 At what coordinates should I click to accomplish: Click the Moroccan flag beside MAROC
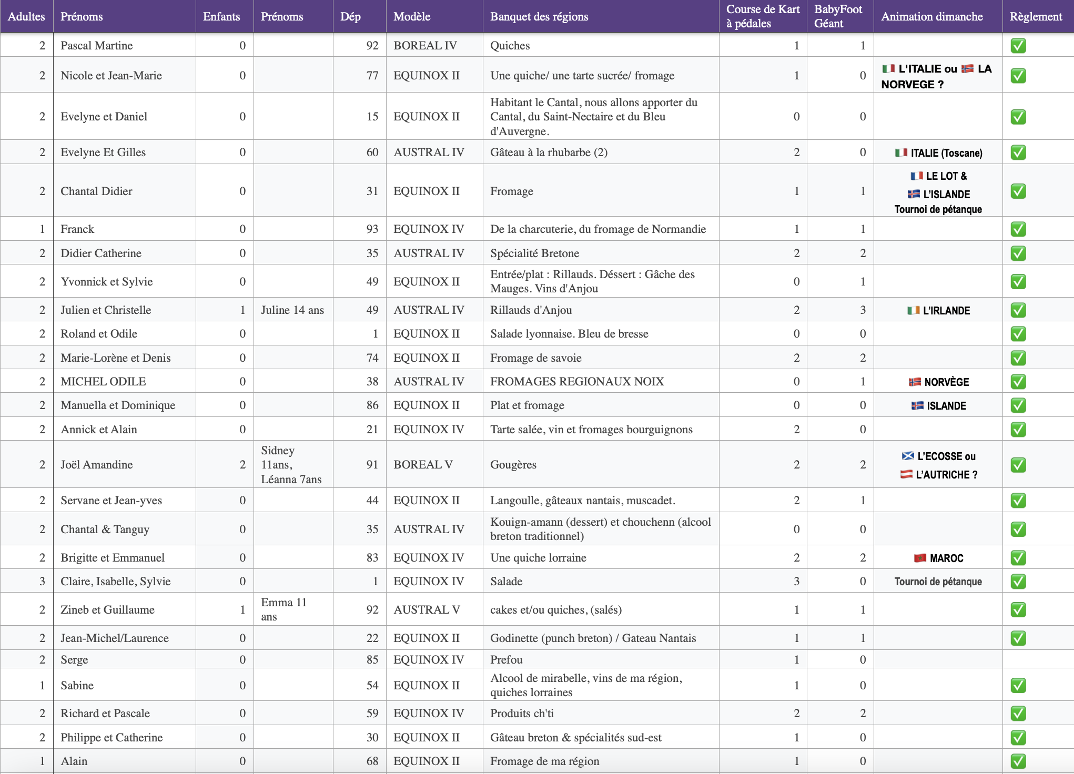(x=920, y=558)
